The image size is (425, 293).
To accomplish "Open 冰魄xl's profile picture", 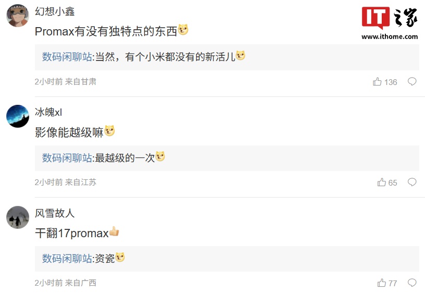I will click(x=18, y=116).
